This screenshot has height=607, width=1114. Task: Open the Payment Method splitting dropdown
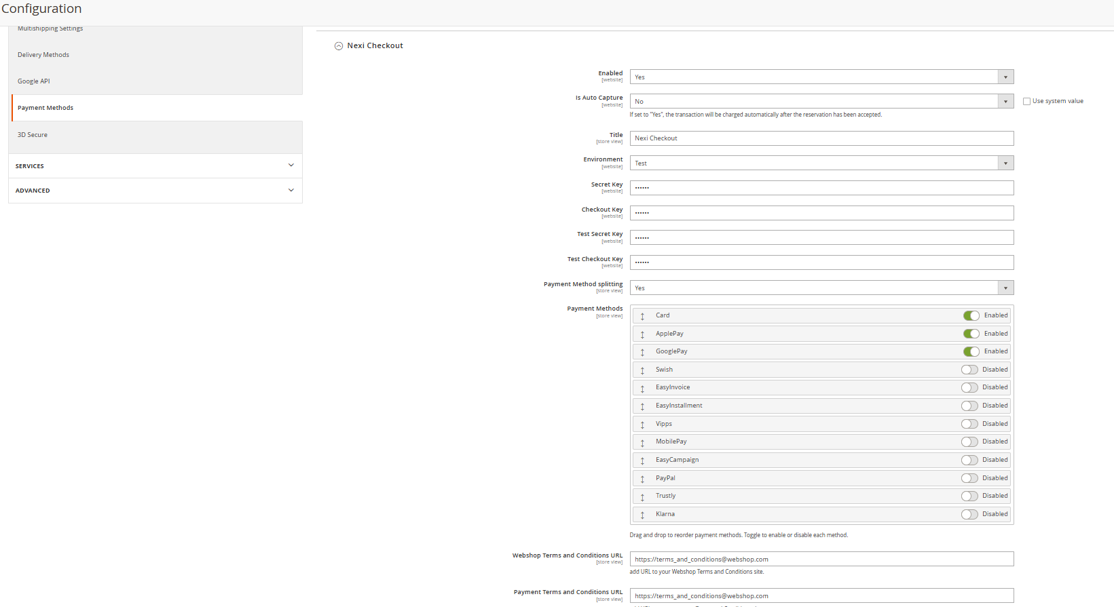point(821,288)
